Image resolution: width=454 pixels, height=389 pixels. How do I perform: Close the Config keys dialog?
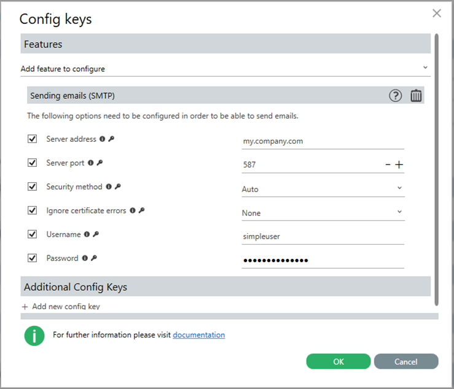click(437, 13)
